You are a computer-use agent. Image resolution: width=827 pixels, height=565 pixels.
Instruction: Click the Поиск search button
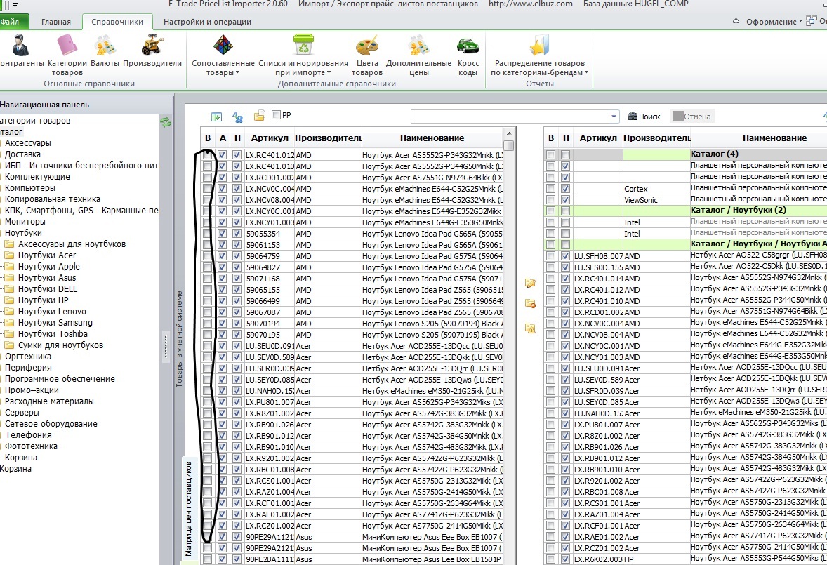(644, 117)
